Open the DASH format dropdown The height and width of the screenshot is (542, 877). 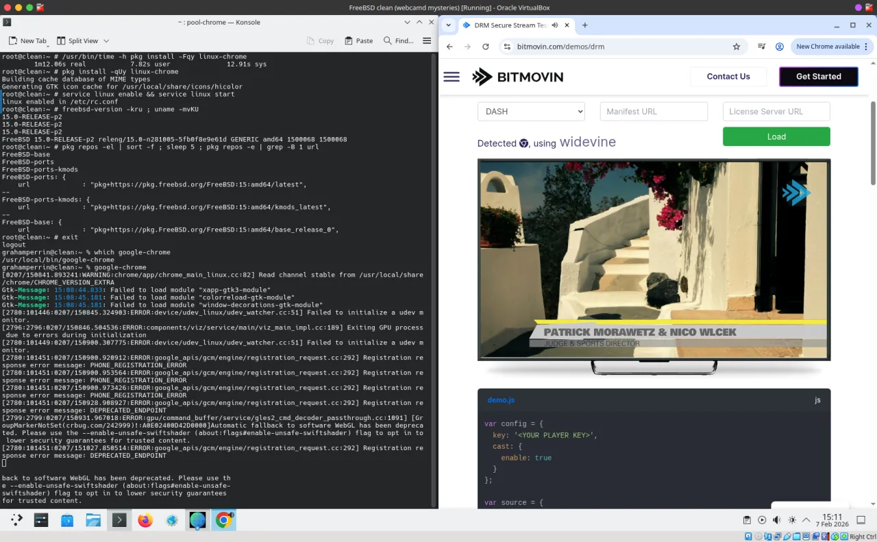pyautogui.click(x=531, y=111)
